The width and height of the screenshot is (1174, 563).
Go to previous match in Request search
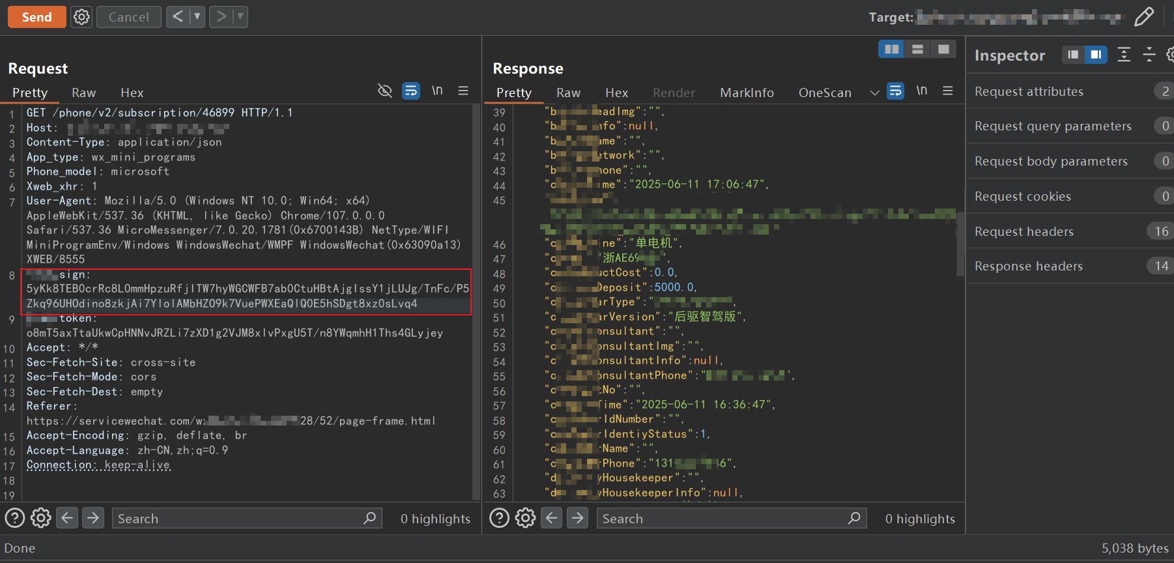67,518
